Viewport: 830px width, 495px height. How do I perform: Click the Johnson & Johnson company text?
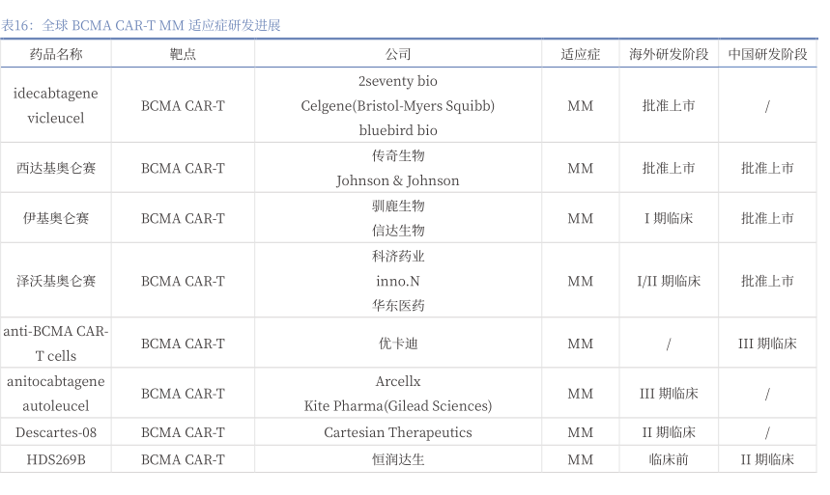pos(397,180)
